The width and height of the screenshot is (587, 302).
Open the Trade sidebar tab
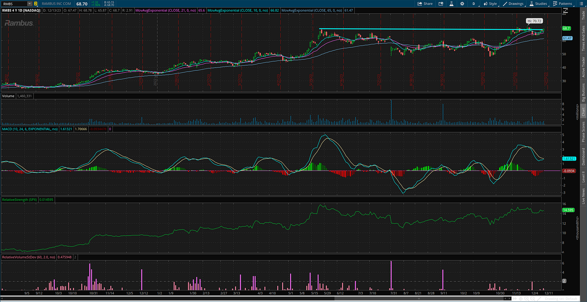click(x=583, y=15)
